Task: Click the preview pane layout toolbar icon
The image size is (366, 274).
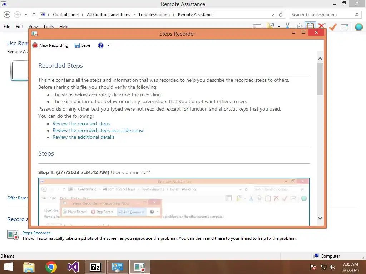Action: [257, 26]
